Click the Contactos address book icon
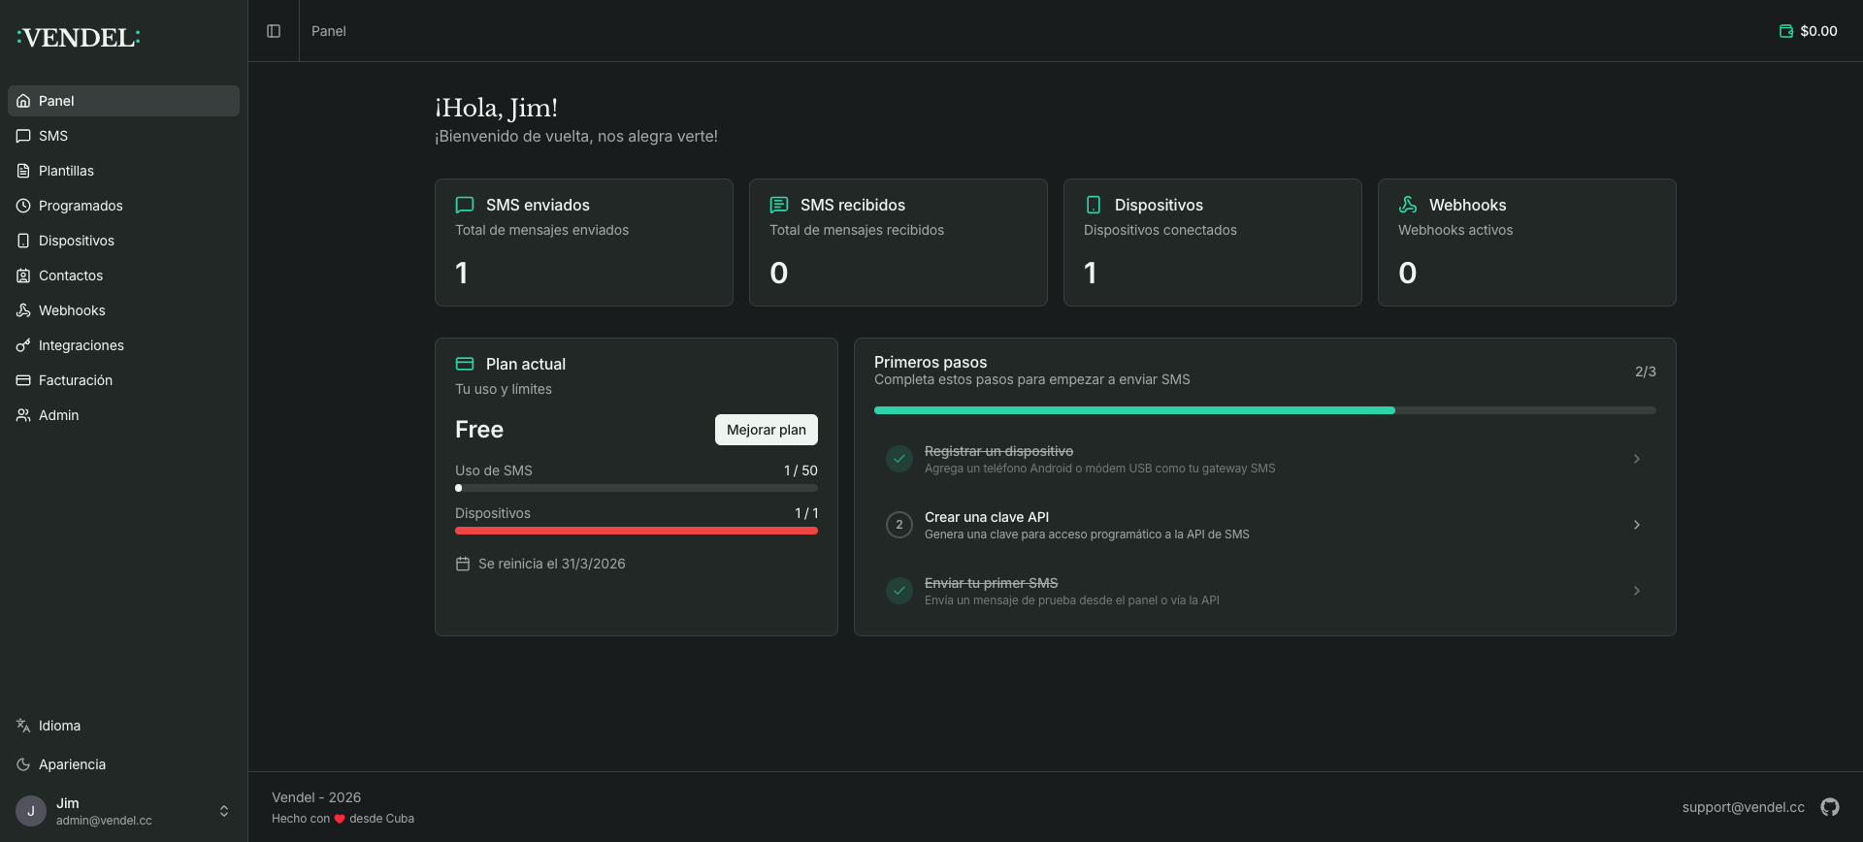The width and height of the screenshot is (1863, 842). coord(23,275)
